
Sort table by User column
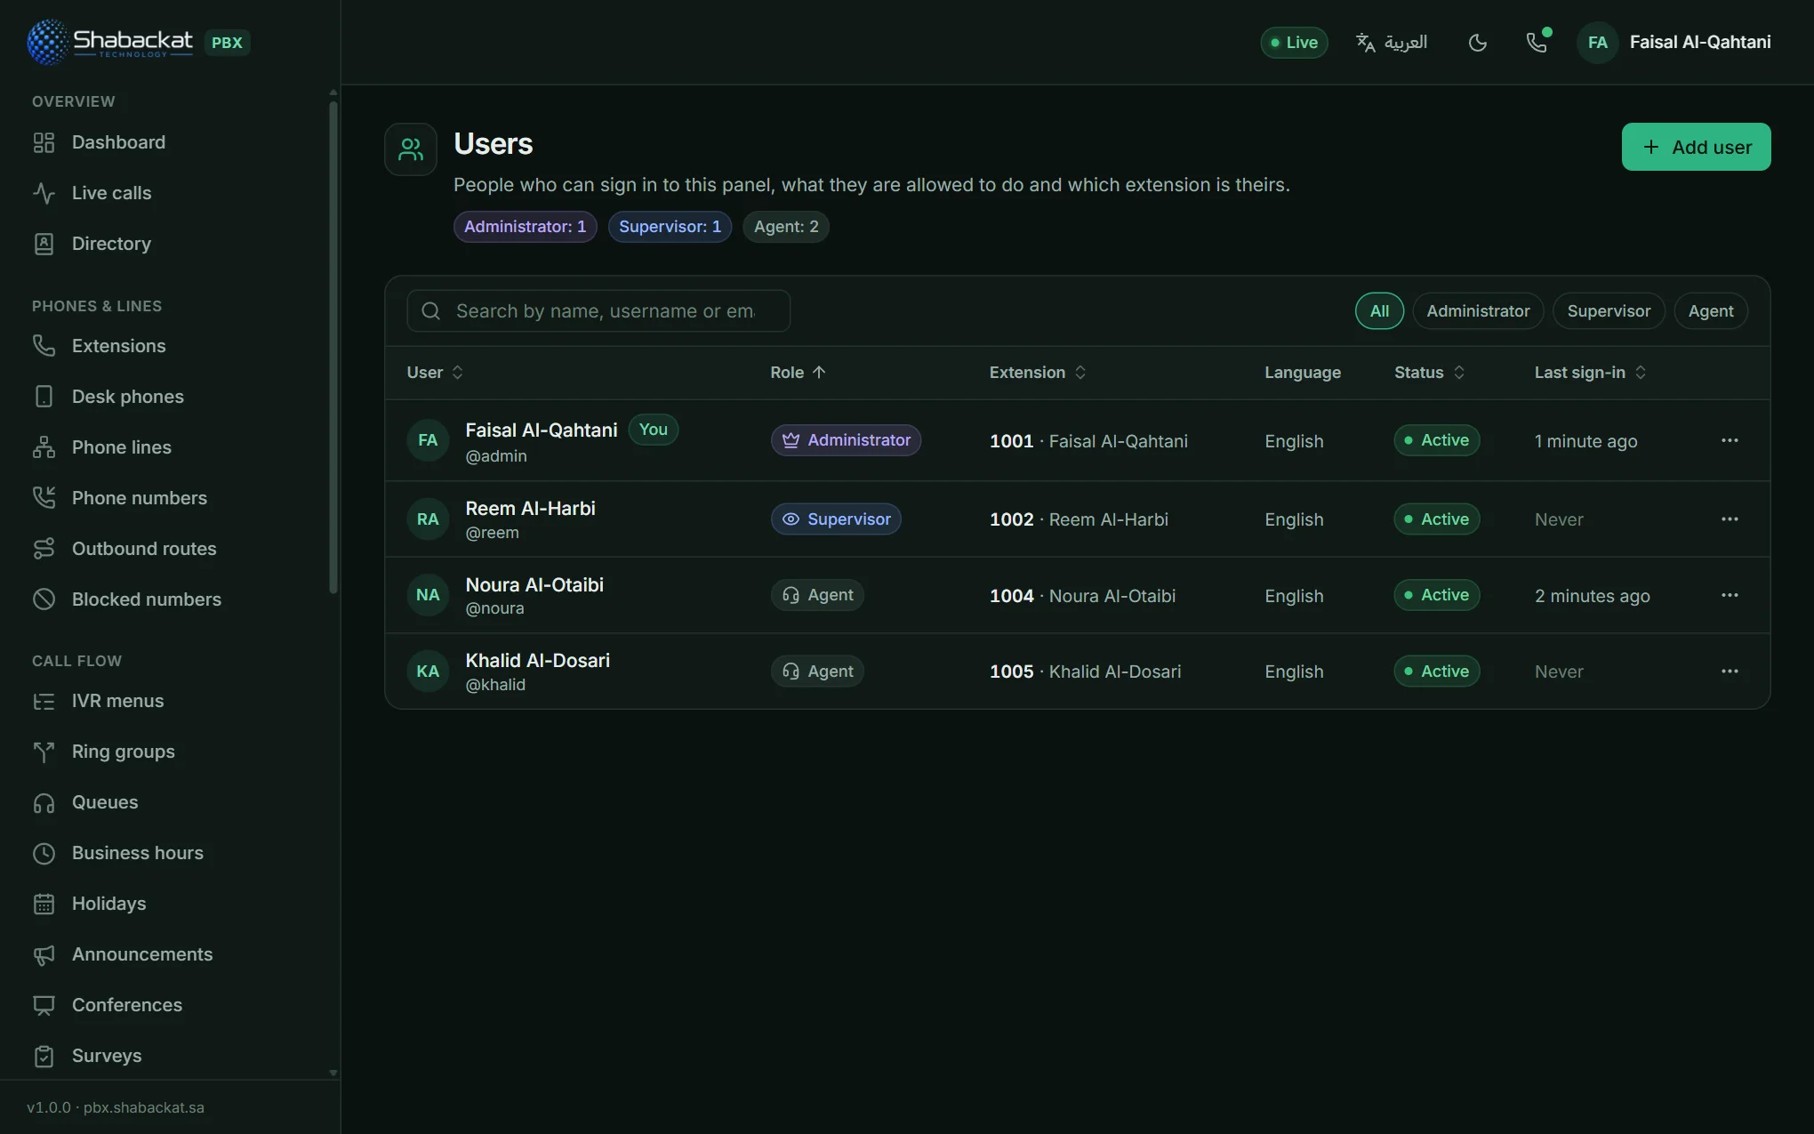pyautogui.click(x=435, y=372)
